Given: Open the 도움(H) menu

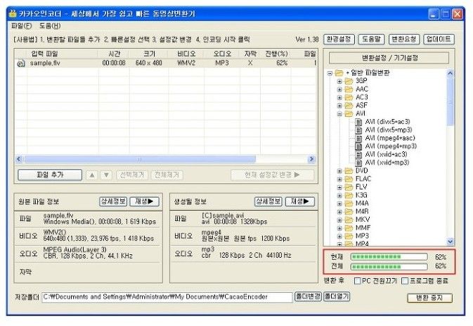Looking at the screenshot, I should pyautogui.click(x=50, y=26).
